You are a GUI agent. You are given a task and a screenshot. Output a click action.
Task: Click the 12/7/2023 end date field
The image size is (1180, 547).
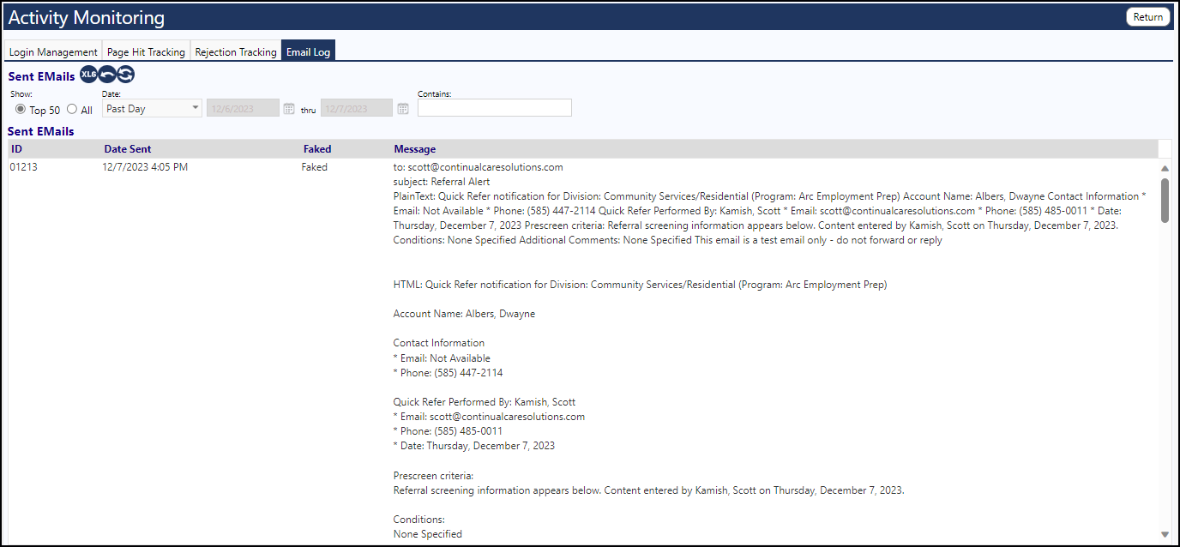(357, 108)
